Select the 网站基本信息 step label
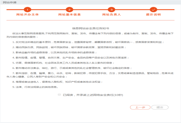Screen dimensions: 181x123 [x=69, y=15]
